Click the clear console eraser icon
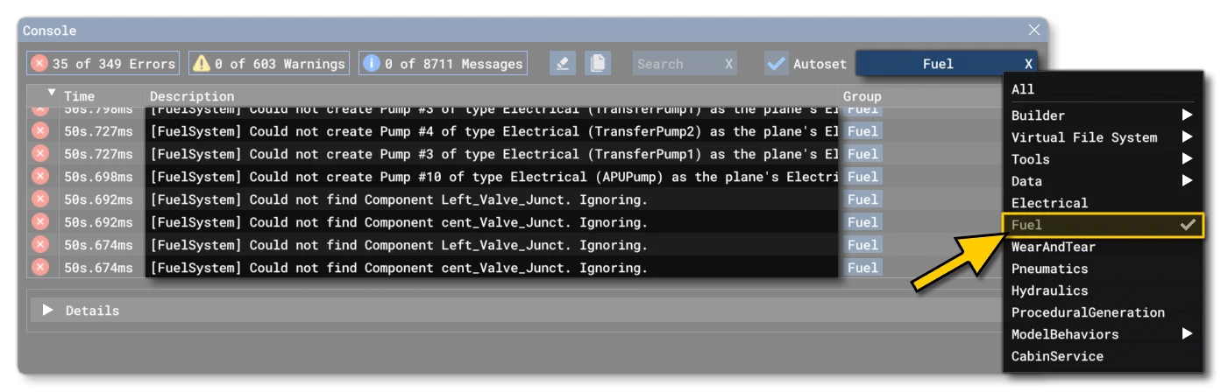The height and width of the screenshot is (392, 1221). (x=563, y=63)
